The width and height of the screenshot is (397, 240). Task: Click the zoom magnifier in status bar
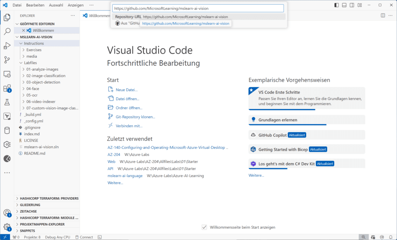[364, 237]
